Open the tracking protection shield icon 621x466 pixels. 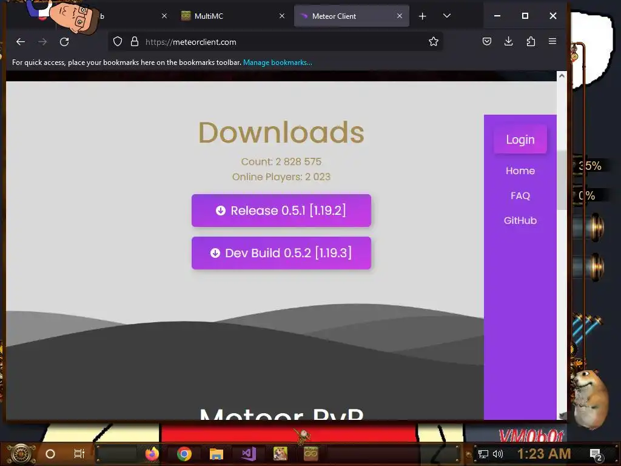coord(118,42)
